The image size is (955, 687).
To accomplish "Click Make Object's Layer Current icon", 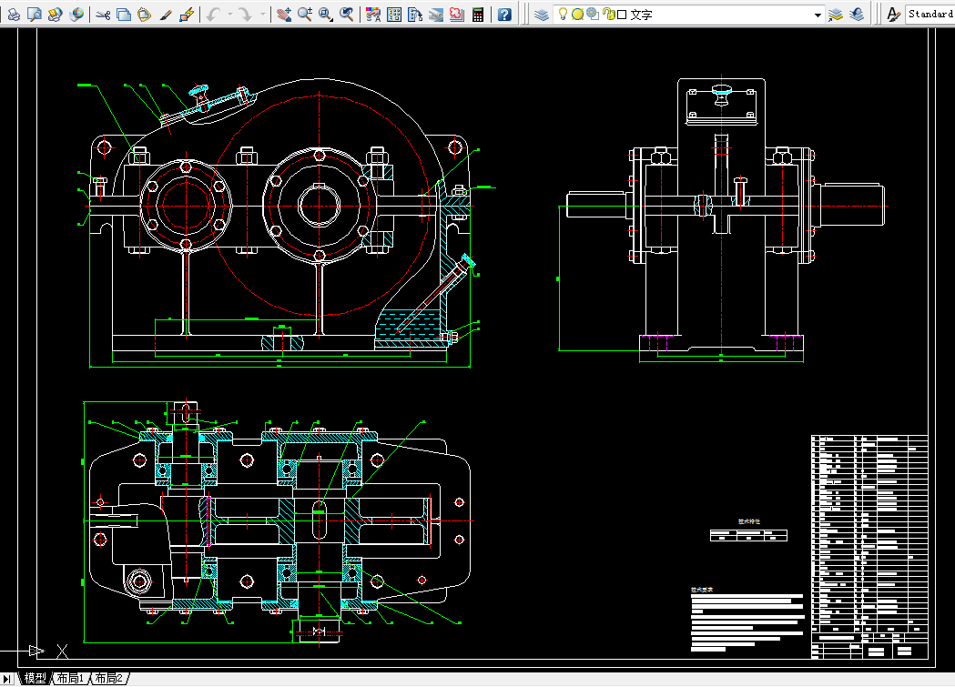I will 835,14.
